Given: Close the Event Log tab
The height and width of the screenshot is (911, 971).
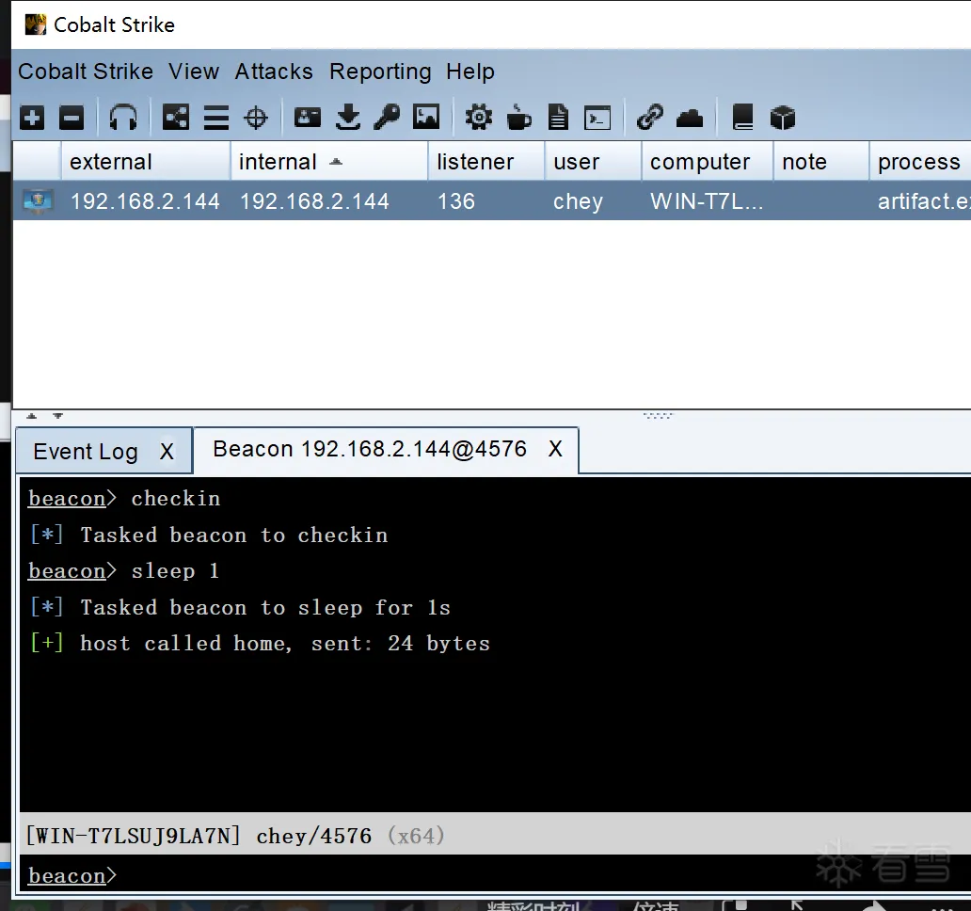Looking at the screenshot, I should (x=167, y=452).
